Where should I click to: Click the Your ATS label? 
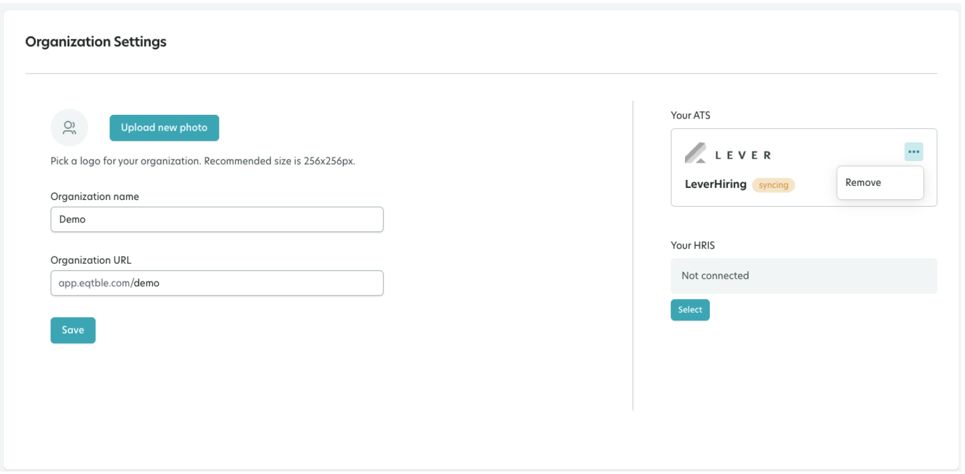coord(690,115)
